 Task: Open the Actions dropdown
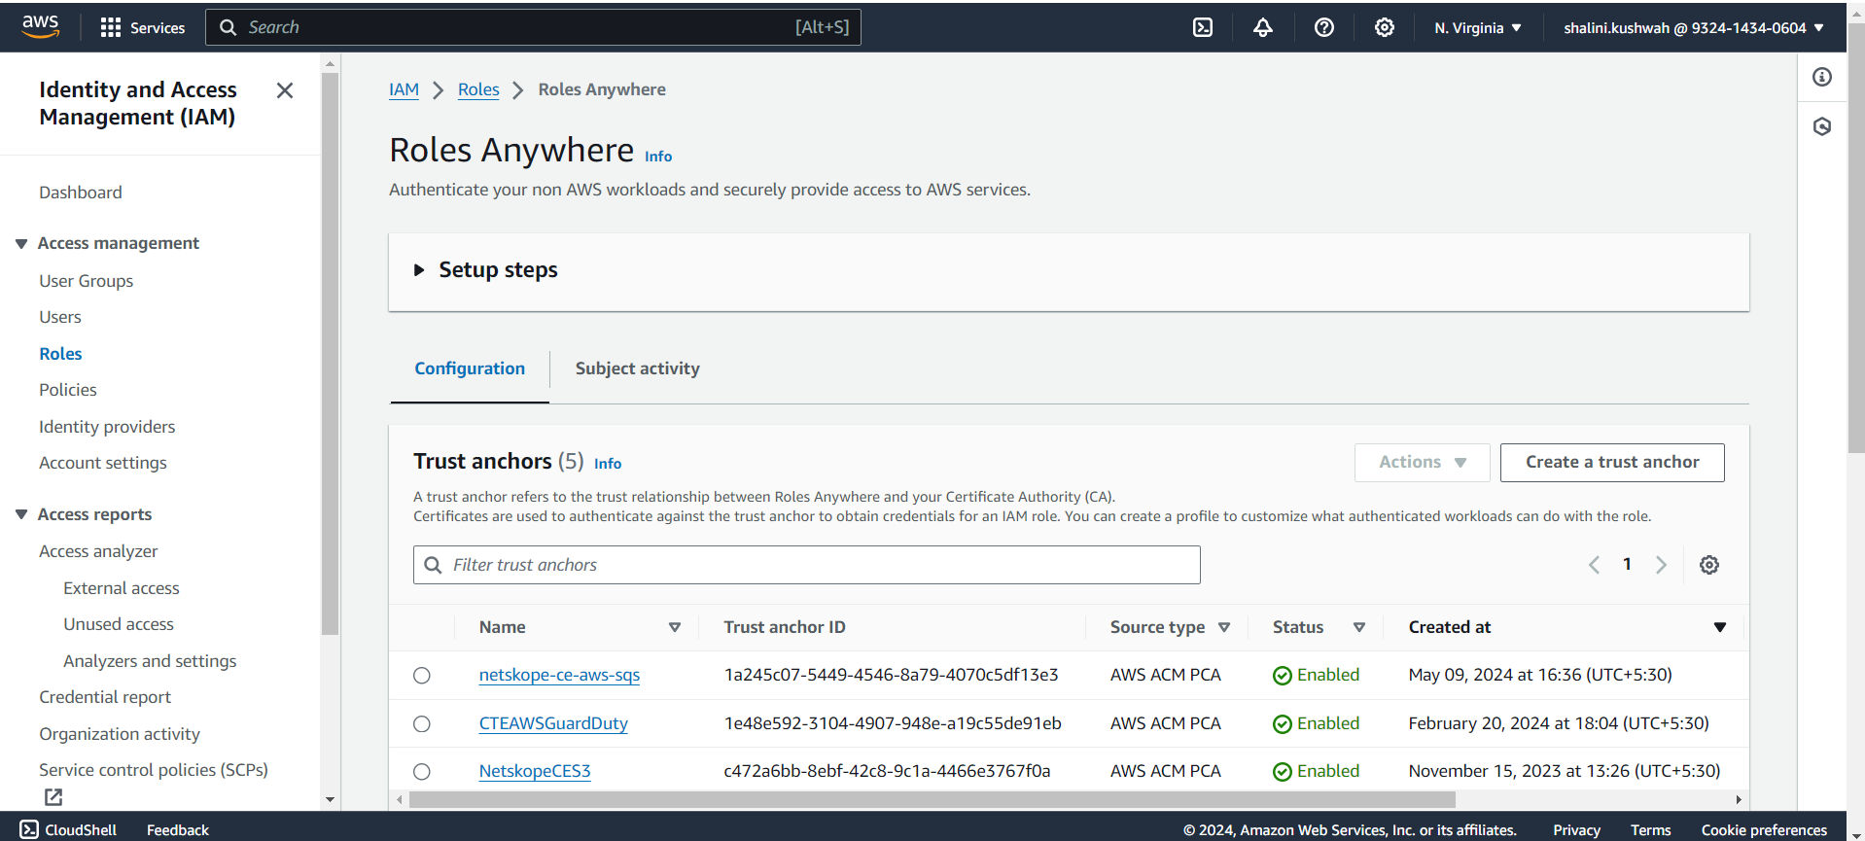(x=1422, y=463)
